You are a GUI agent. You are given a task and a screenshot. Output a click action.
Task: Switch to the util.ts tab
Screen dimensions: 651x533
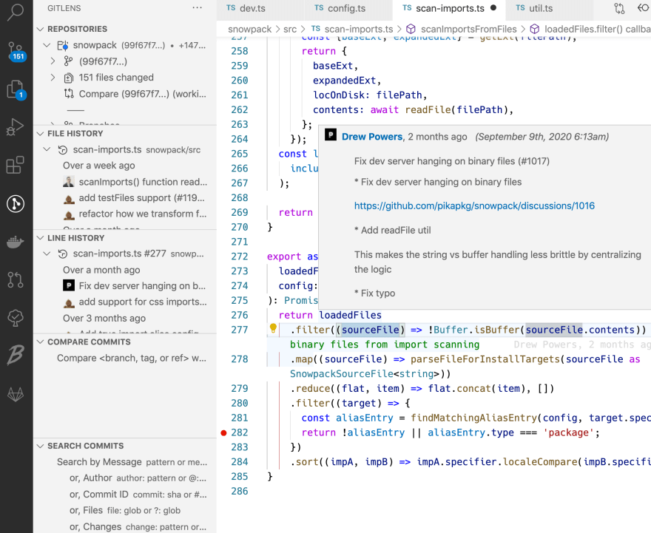(549, 8)
